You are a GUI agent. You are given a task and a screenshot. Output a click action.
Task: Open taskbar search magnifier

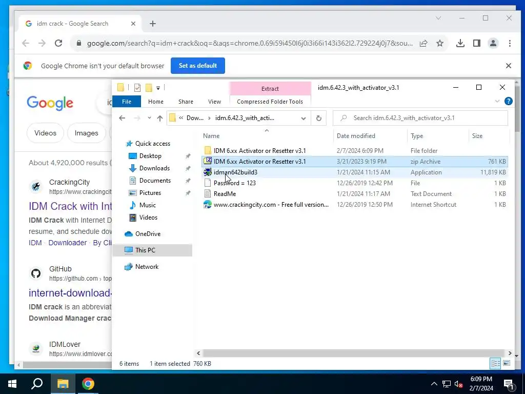[37, 384]
